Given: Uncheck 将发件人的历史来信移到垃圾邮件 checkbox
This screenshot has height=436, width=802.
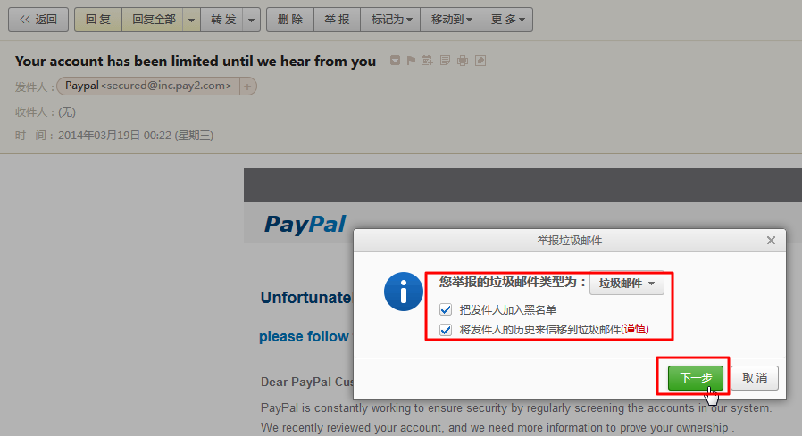Looking at the screenshot, I should point(446,330).
